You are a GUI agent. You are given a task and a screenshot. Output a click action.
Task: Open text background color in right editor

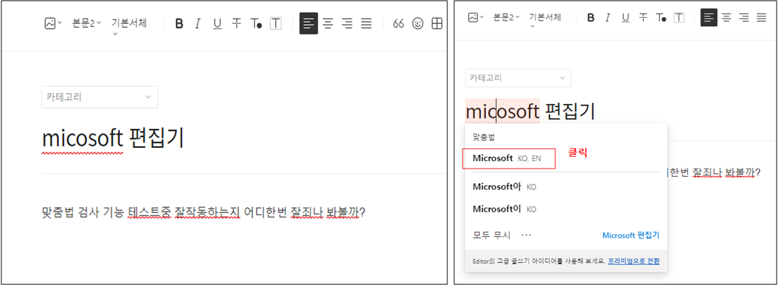coord(679,18)
